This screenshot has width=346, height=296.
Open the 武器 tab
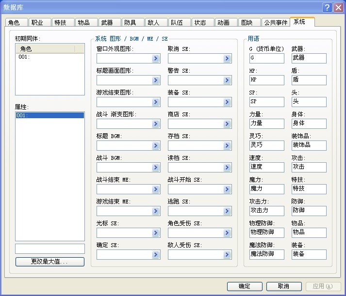(110, 22)
